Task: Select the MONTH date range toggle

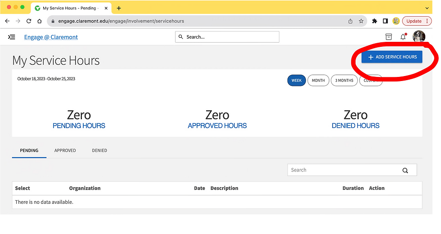Action: point(318,81)
